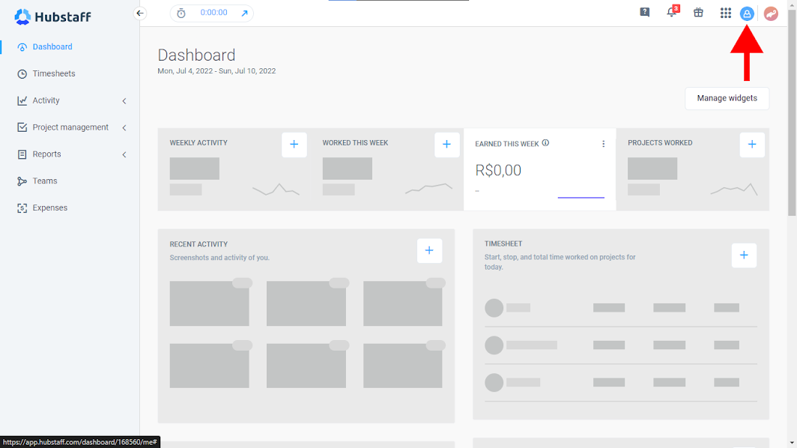Add the Weekly Activity widget
This screenshot has height=448, width=797.
tap(294, 145)
